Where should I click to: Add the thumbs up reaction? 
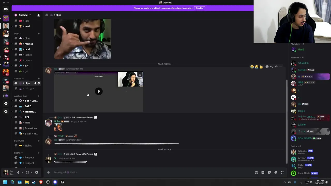(261, 67)
